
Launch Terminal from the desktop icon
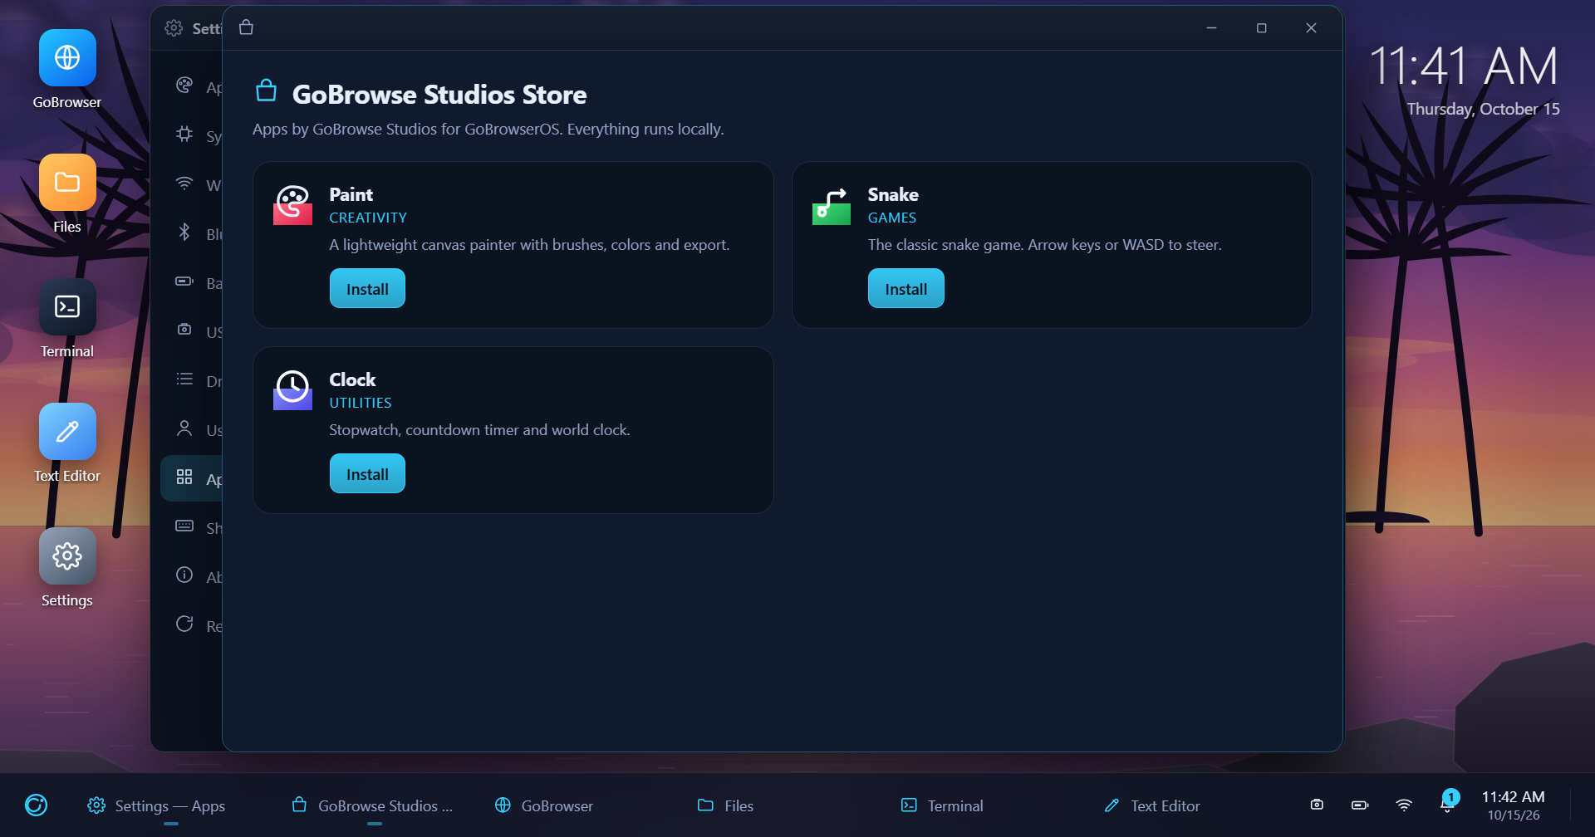click(67, 319)
